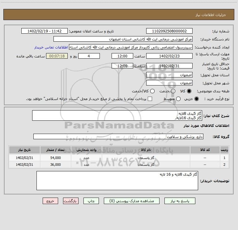Click the تعداد / مقدار column header

pyautogui.click(x=55, y=150)
